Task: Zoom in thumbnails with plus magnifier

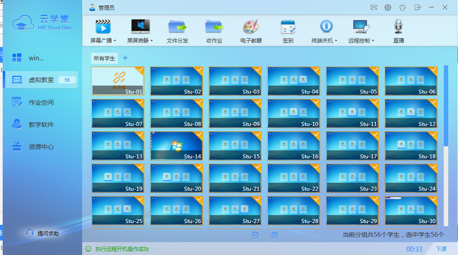Action: (x=275, y=235)
